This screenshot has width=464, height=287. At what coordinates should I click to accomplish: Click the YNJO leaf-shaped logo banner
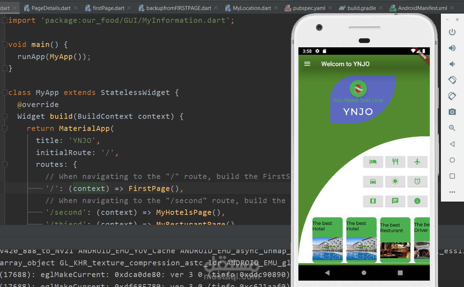coord(363,100)
